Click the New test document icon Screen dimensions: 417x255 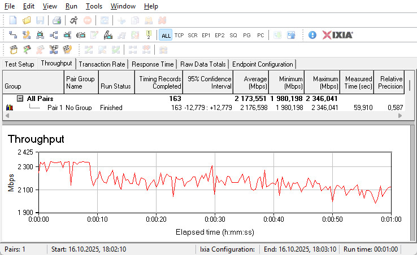point(13,20)
